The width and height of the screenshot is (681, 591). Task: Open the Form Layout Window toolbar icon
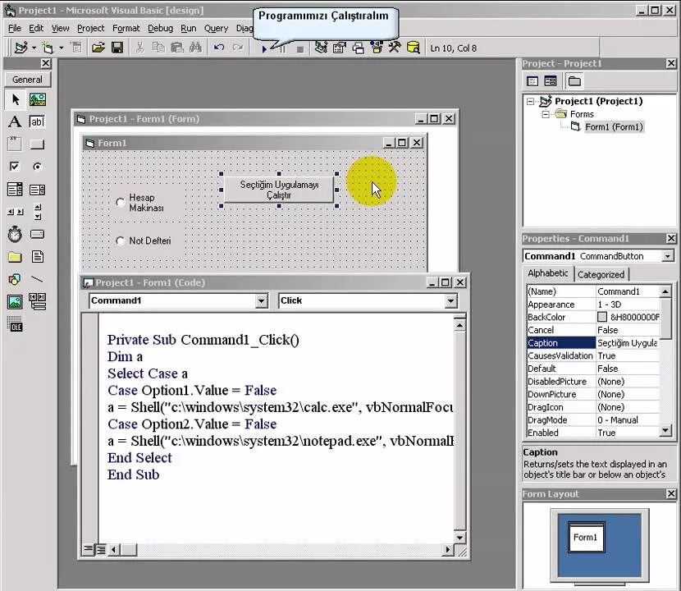coord(358,48)
